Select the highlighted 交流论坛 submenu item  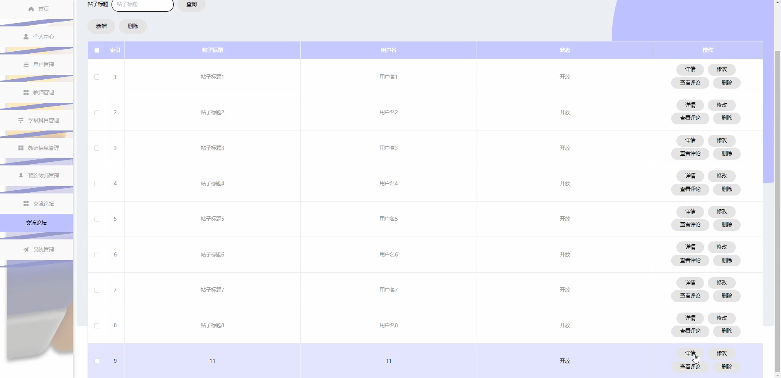coord(37,223)
